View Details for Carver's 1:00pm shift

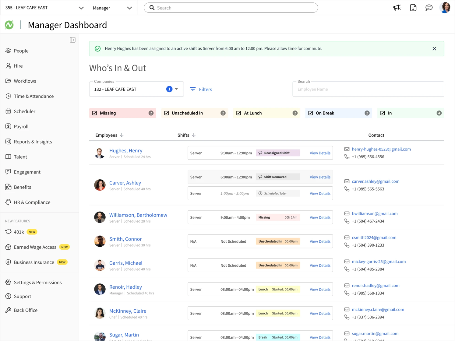coord(320,193)
